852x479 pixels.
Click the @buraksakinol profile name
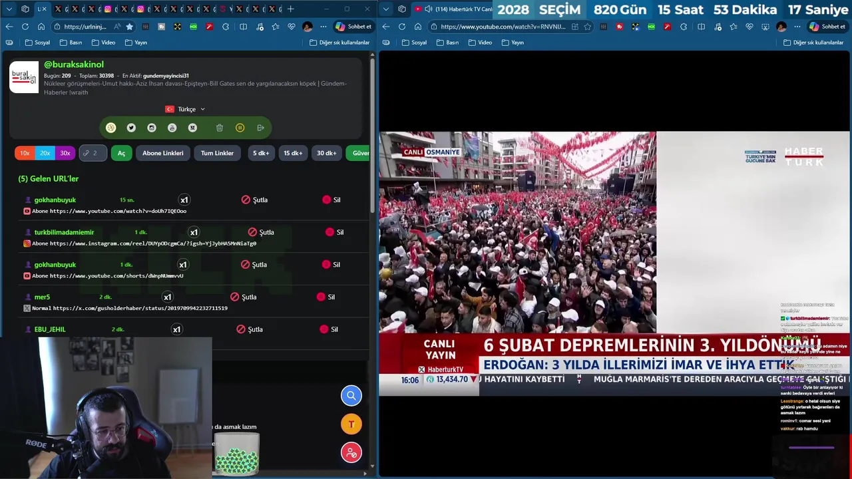[74, 65]
